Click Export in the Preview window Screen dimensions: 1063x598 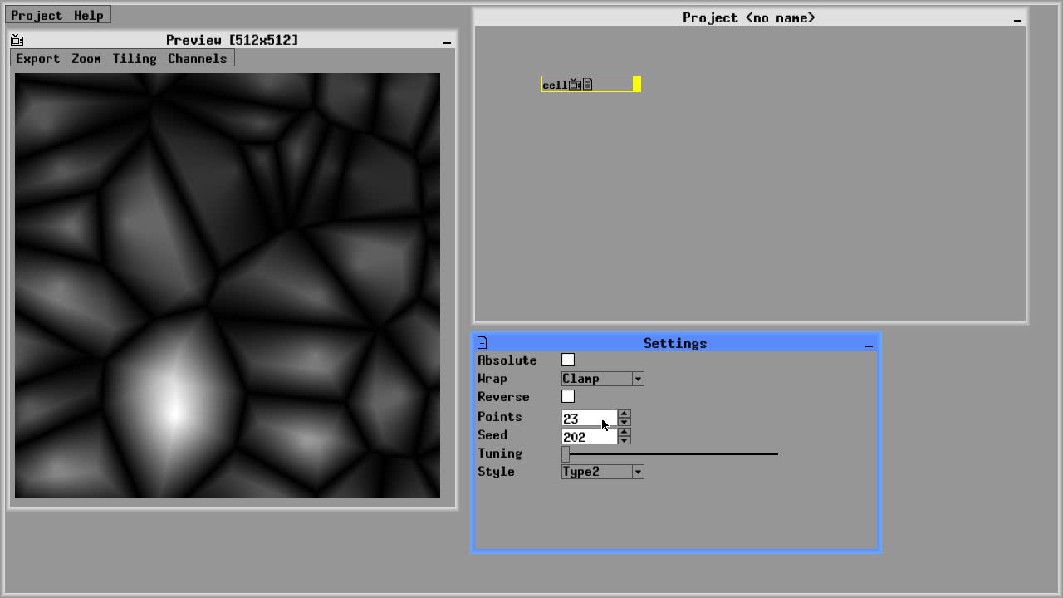click(x=37, y=59)
